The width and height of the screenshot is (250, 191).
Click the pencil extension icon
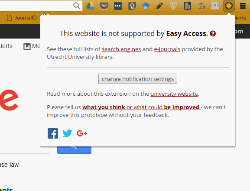[159, 6]
